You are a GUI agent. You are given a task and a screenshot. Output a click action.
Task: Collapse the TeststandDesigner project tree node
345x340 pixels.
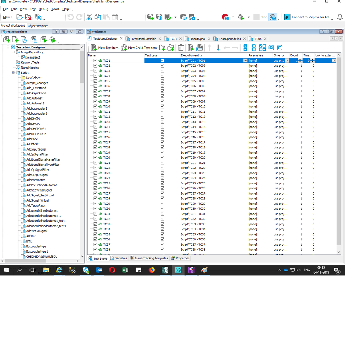pyautogui.click(x=8, y=47)
